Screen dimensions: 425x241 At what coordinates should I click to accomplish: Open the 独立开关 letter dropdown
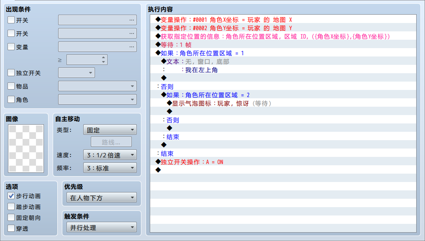coord(77,73)
